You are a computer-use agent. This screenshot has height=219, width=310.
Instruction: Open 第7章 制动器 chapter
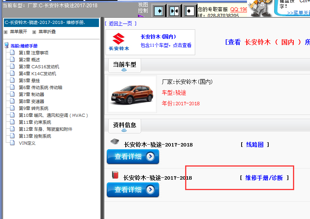(32, 94)
